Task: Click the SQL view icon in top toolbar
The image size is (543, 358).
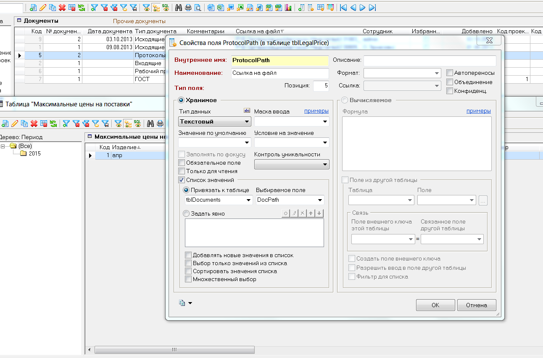Action: coord(166,8)
